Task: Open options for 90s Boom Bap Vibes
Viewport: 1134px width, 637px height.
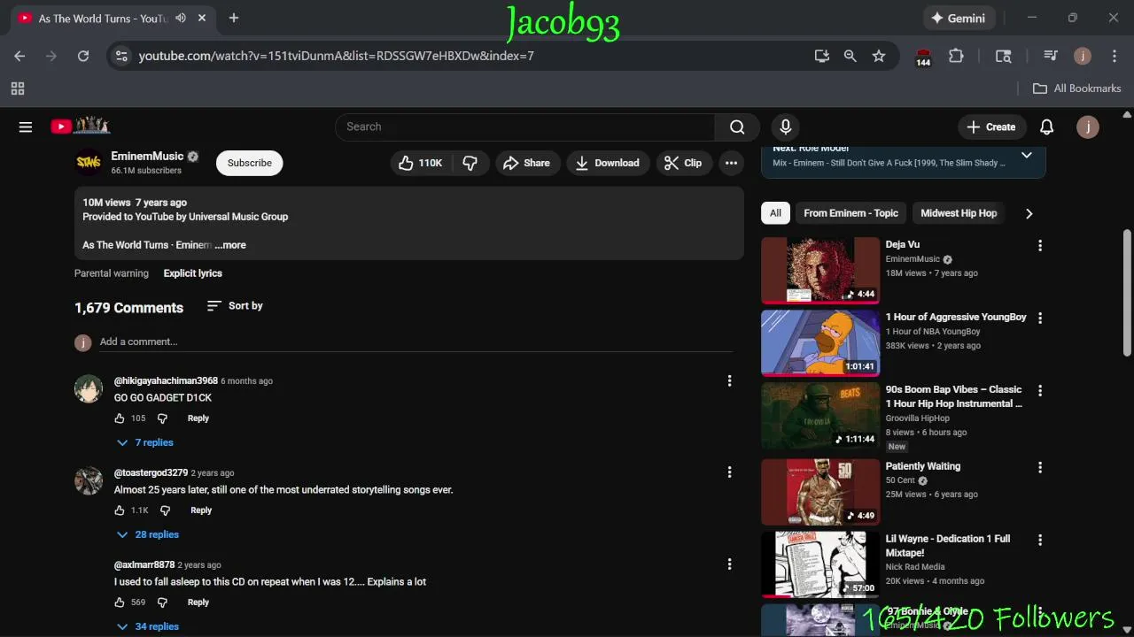Action: pyautogui.click(x=1040, y=391)
